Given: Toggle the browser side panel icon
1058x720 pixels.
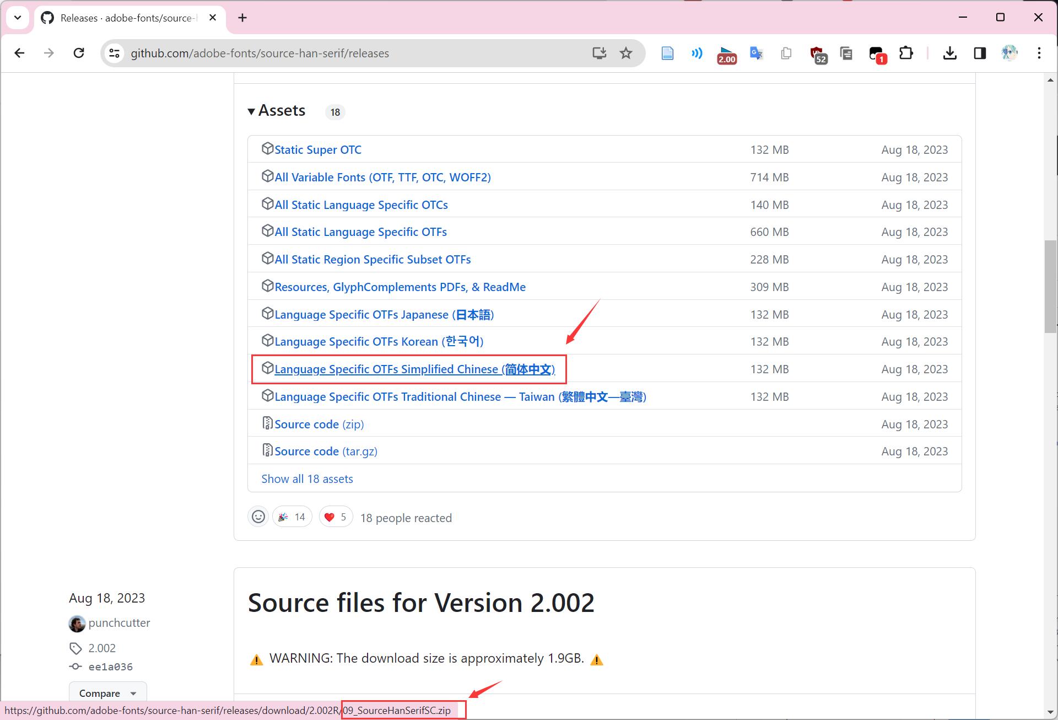Looking at the screenshot, I should 980,53.
